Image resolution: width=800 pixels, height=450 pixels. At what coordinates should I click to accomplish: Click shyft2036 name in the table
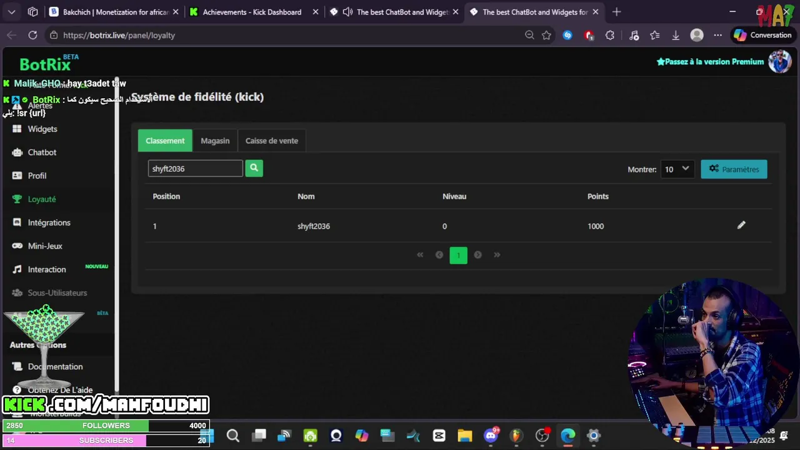coord(314,226)
